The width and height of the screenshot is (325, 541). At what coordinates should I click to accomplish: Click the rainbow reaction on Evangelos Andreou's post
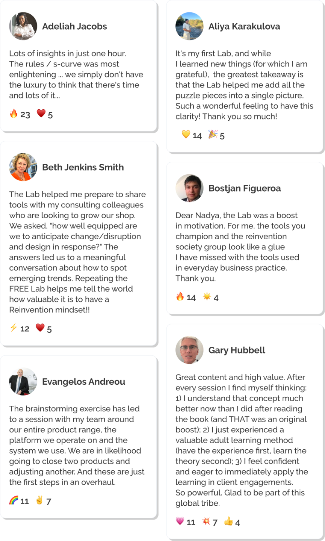(x=14, y=500)
